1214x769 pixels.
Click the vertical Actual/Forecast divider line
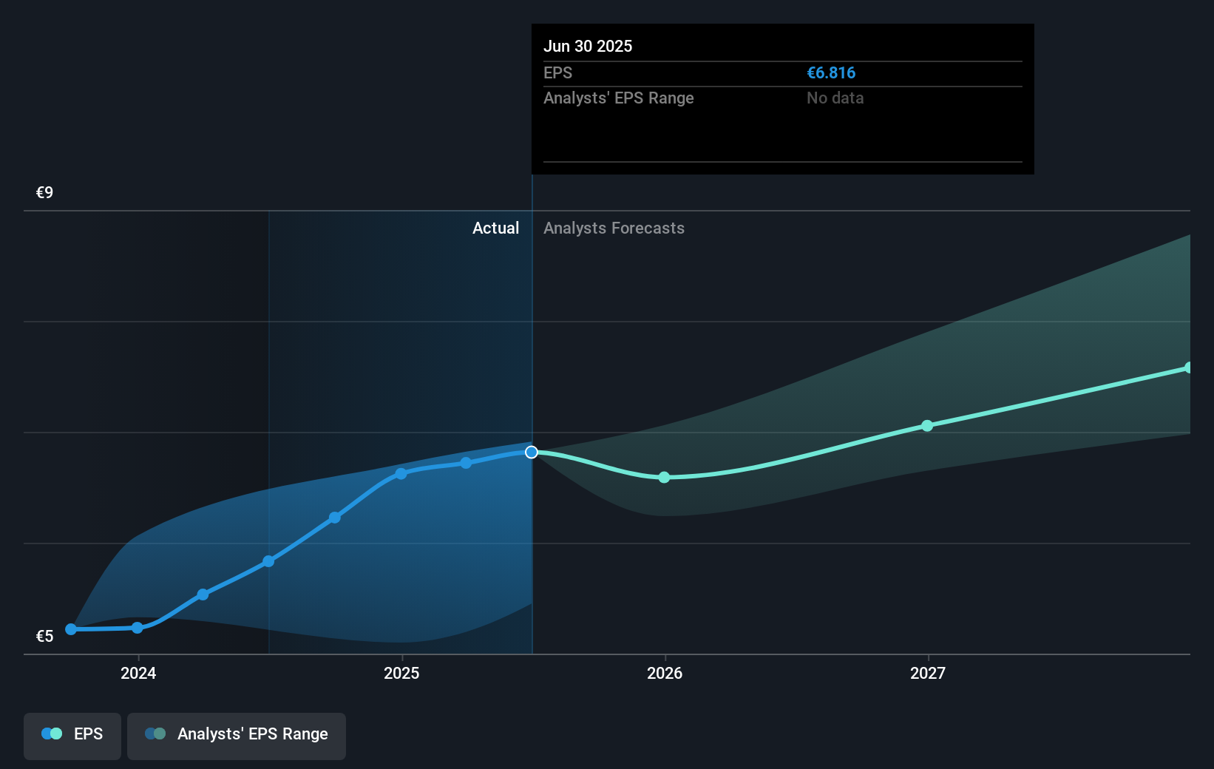(x=531, y=333)
